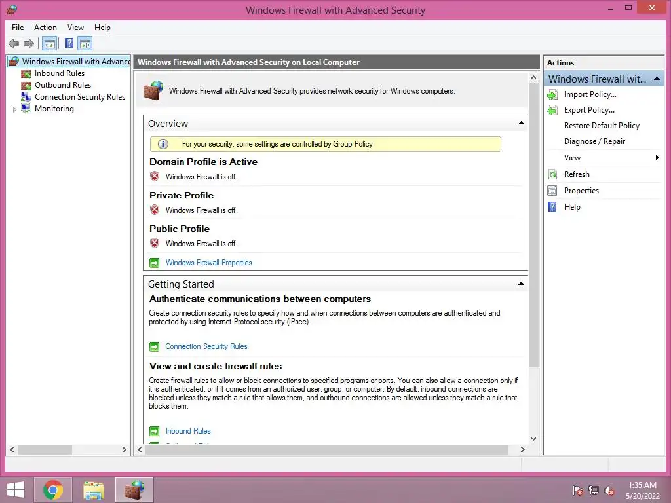Select Connection Security Rules in the tree
Screen dimensions: 671x503
tap(80, 97)
